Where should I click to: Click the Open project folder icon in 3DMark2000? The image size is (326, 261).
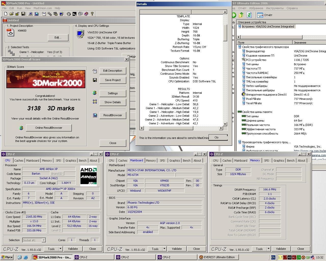click(11, 14)
